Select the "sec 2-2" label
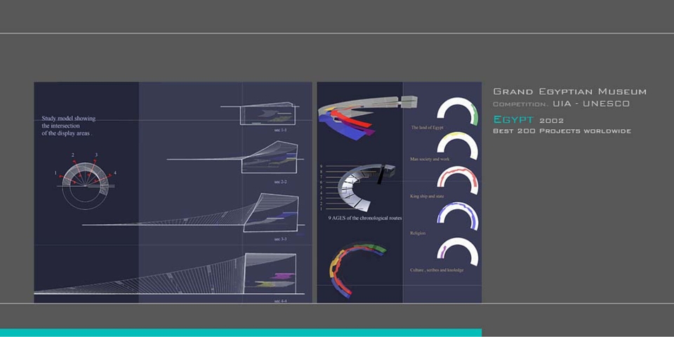The image size is (674, 337). (x=280, y=182)
